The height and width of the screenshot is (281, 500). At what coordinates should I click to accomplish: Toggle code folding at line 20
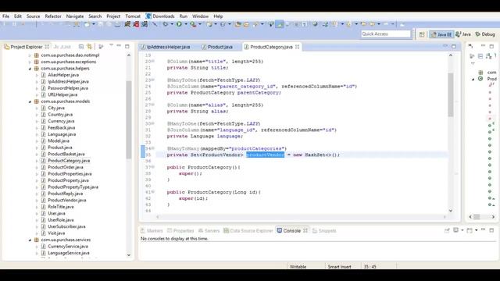[153, 61]
